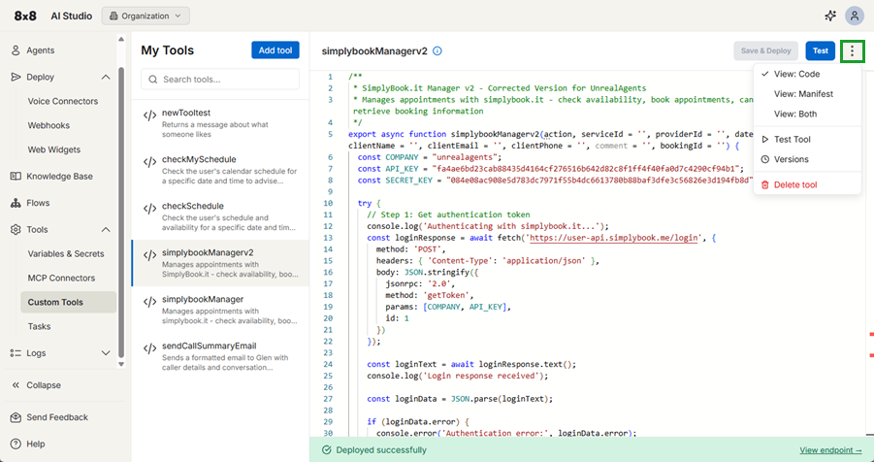Select View: Manifest menu option
The width and height of the screenshot is (874, 462).
click(807, 94)
